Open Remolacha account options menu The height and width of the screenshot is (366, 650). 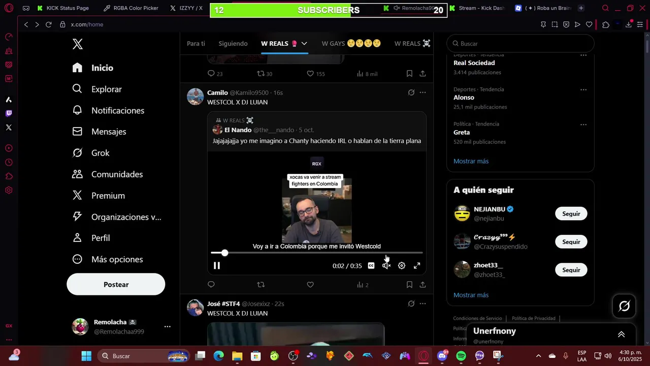coord(167,326)
